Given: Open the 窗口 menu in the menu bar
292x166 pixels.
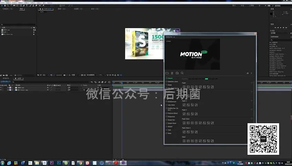Looking at the screenshot, I should point(44,3).
